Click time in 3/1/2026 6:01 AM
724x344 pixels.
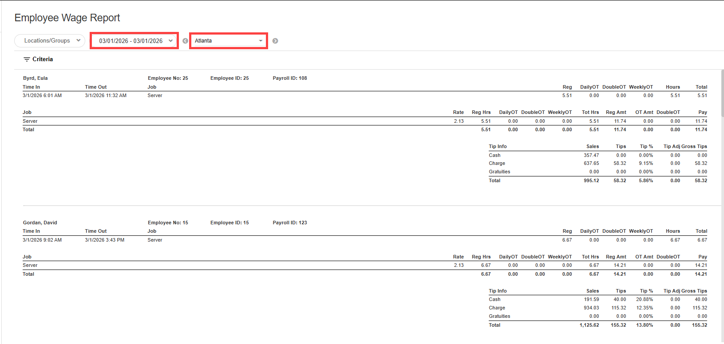tap(42, 95)
